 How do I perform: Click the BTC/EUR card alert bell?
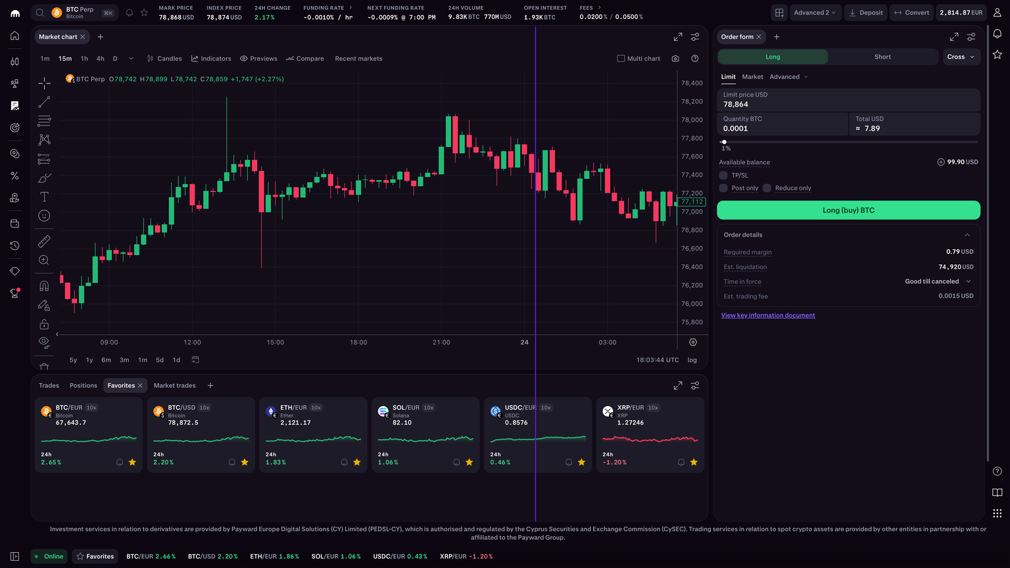pos(120,462)
